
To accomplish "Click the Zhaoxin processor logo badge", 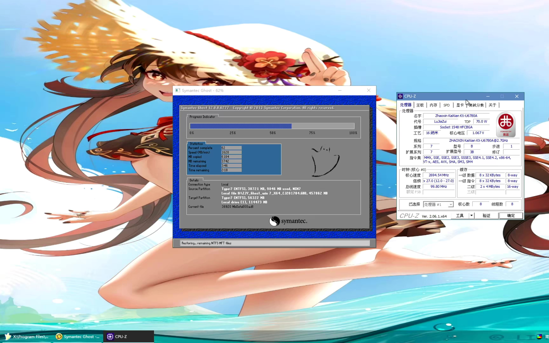I will tap(505, 124).
